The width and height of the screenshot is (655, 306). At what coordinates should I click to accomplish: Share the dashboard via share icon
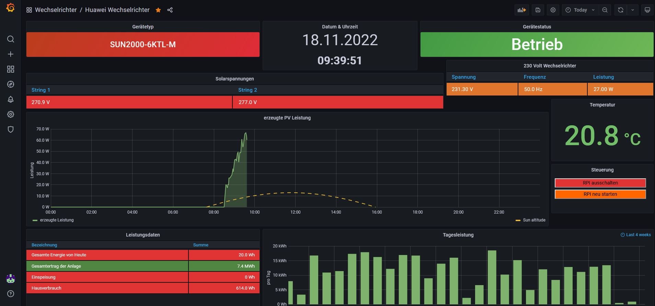[170, 10]
